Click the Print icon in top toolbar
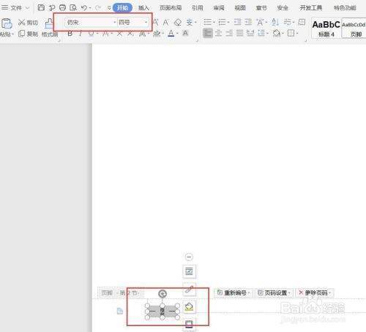This screenshot has width=366, height=332. (x=63, y=7)
